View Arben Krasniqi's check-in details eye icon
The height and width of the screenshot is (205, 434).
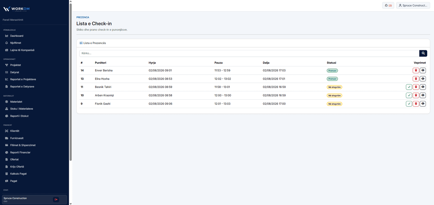[x=423, y=95]
